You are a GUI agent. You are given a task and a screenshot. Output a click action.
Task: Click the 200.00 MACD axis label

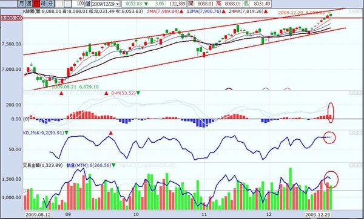13,105
